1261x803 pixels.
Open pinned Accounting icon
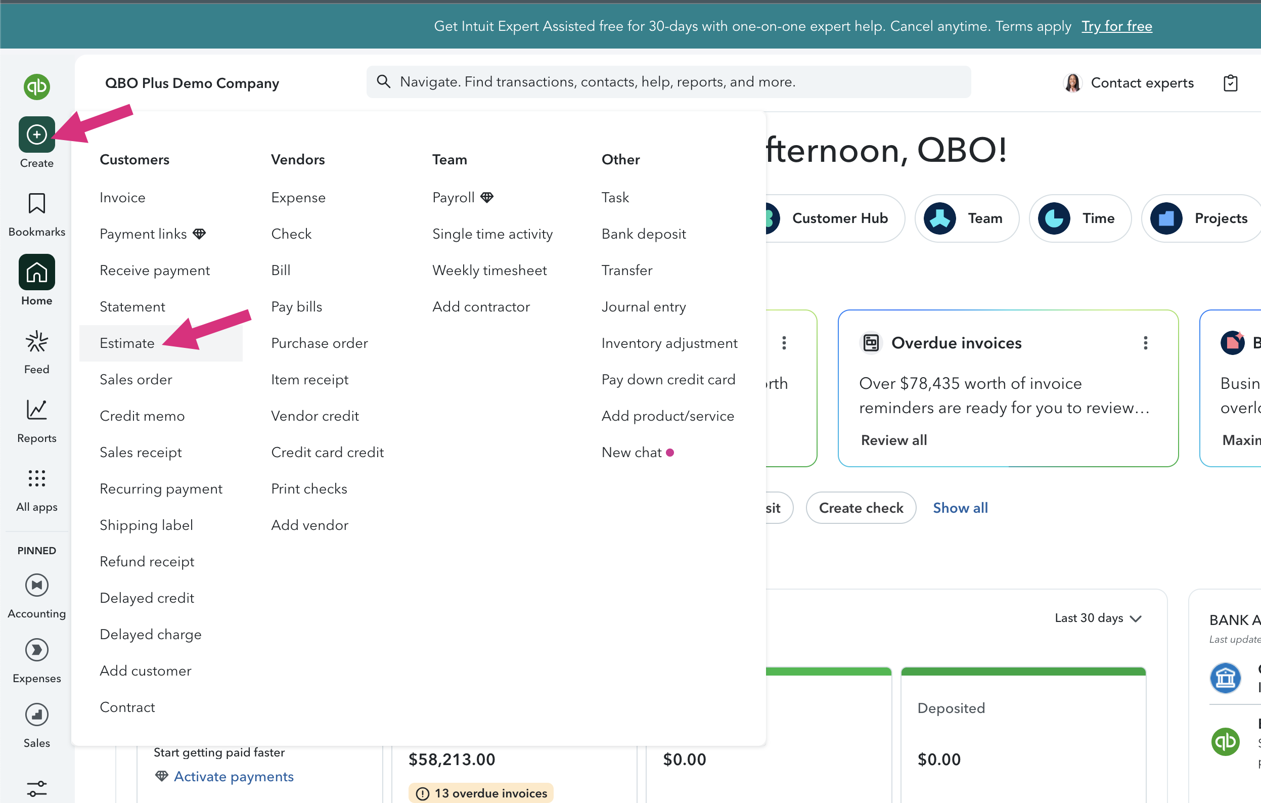point(36,585)
